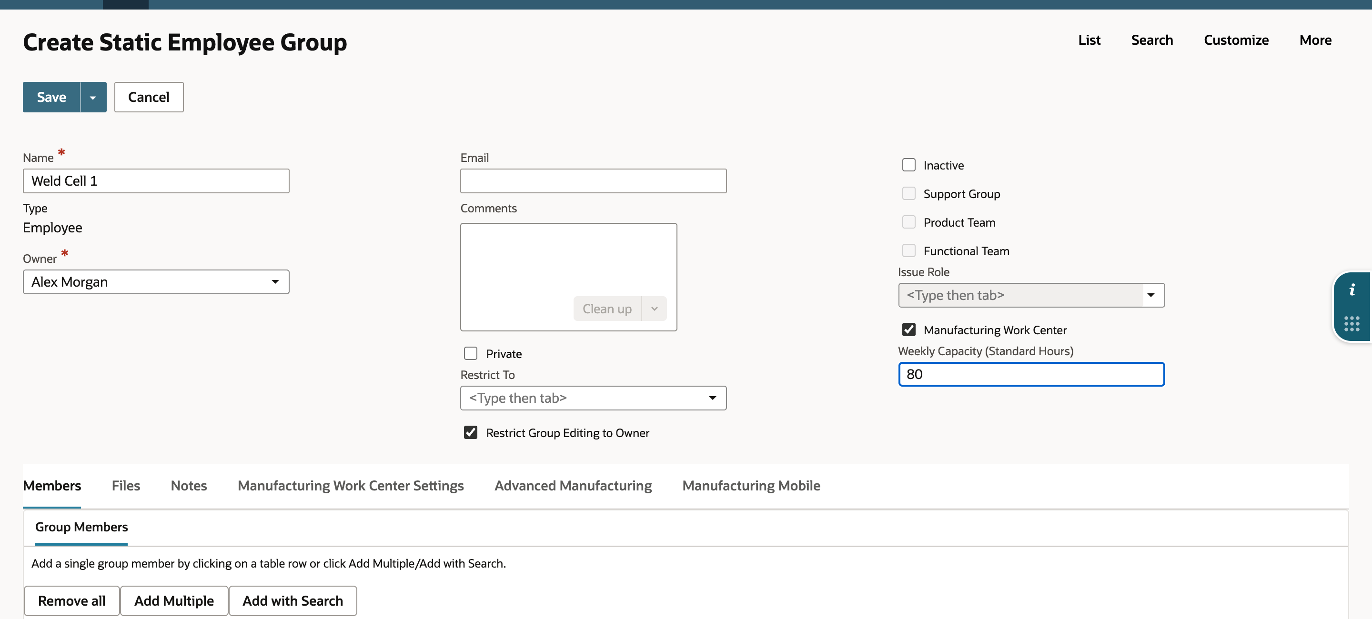
Task: Toggle the Functional Team checkbox
Action: tap(908, 250)
